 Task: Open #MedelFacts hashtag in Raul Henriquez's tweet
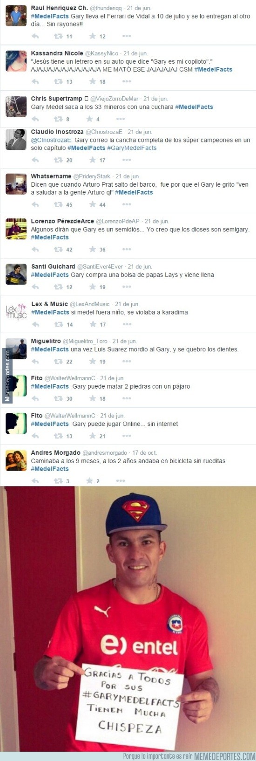point(50,16)
